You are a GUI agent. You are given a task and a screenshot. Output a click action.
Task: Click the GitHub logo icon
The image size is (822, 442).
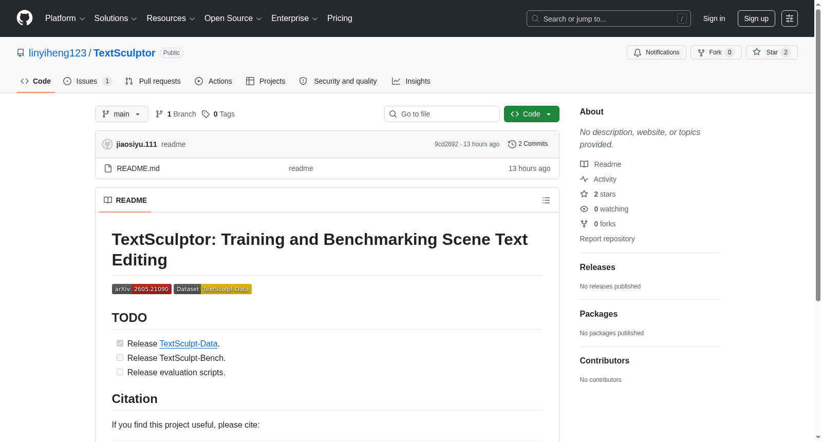pyautogui.click(x=25, y=18)
